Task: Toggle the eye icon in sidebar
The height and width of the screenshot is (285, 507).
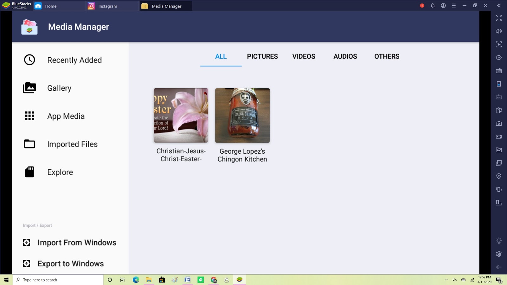Action: click(499, 58)
